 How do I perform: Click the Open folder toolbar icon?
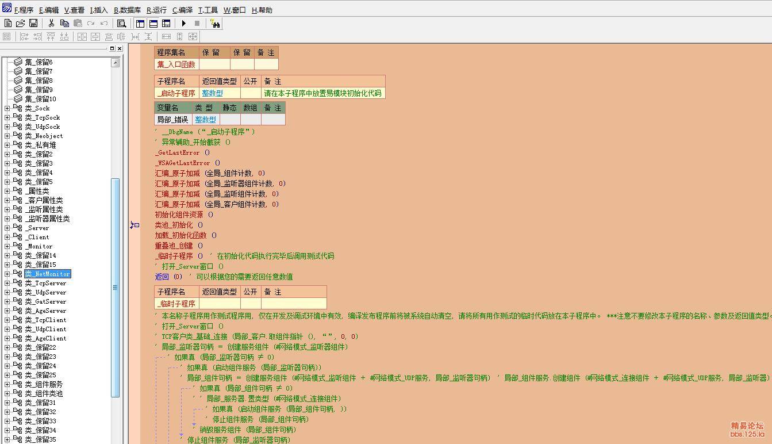point(20,24)
